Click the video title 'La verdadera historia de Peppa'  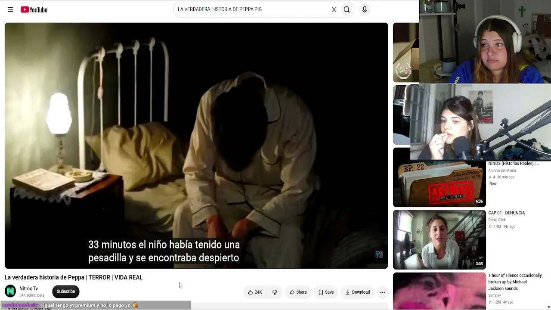[x=74, y=277]
